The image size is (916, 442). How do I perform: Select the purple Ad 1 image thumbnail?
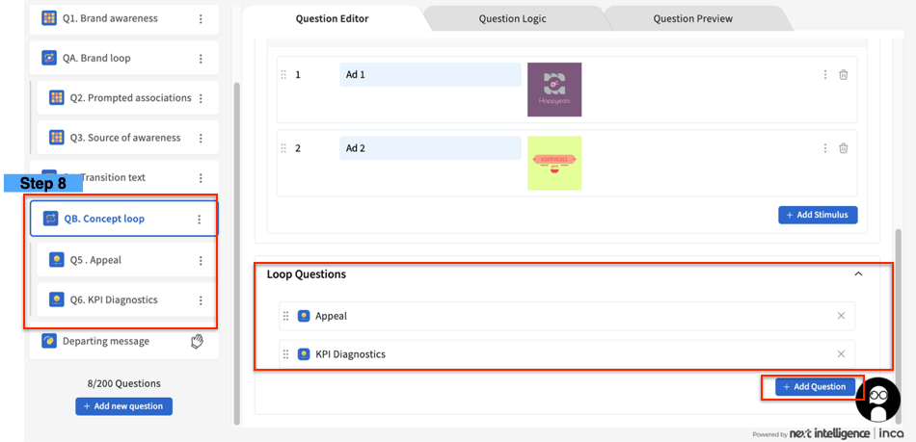click(x=554, y=90)
